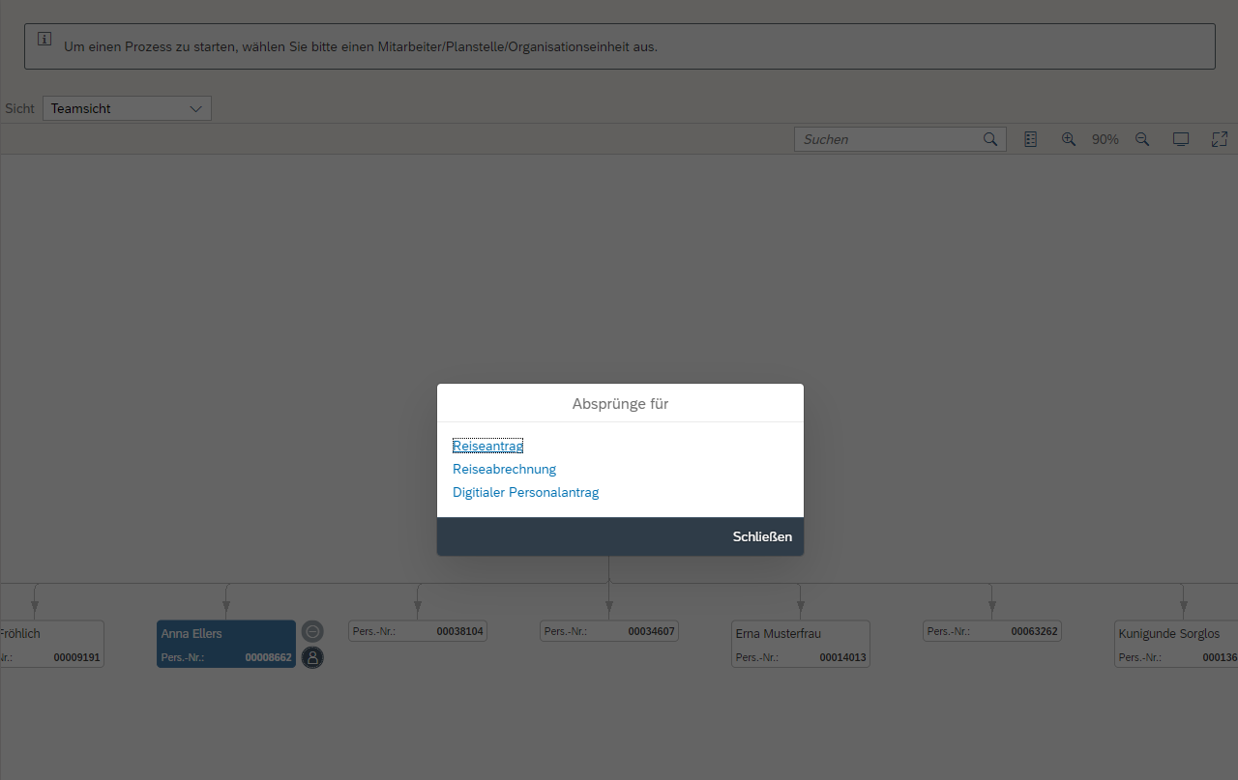Open the legend list icon in toolbar
Screen dimensions: 1238x780
point(1030,139)
